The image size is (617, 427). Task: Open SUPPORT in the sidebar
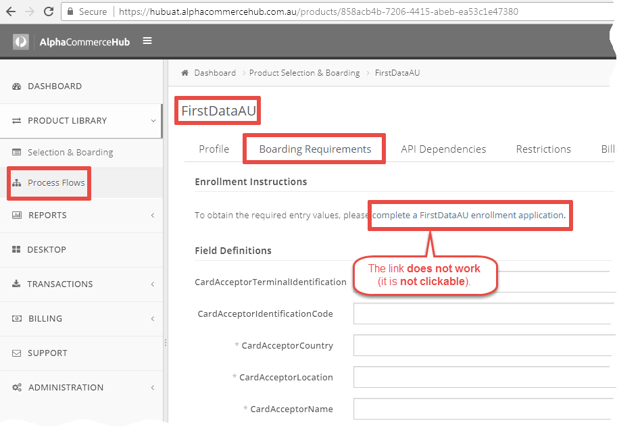coord(47,353)
